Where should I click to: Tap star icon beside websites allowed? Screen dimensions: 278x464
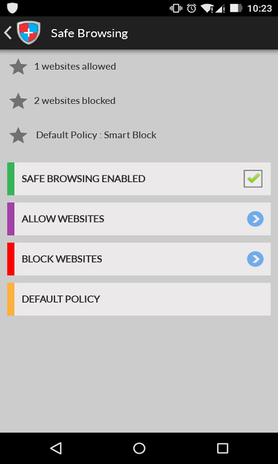point(19,67)
